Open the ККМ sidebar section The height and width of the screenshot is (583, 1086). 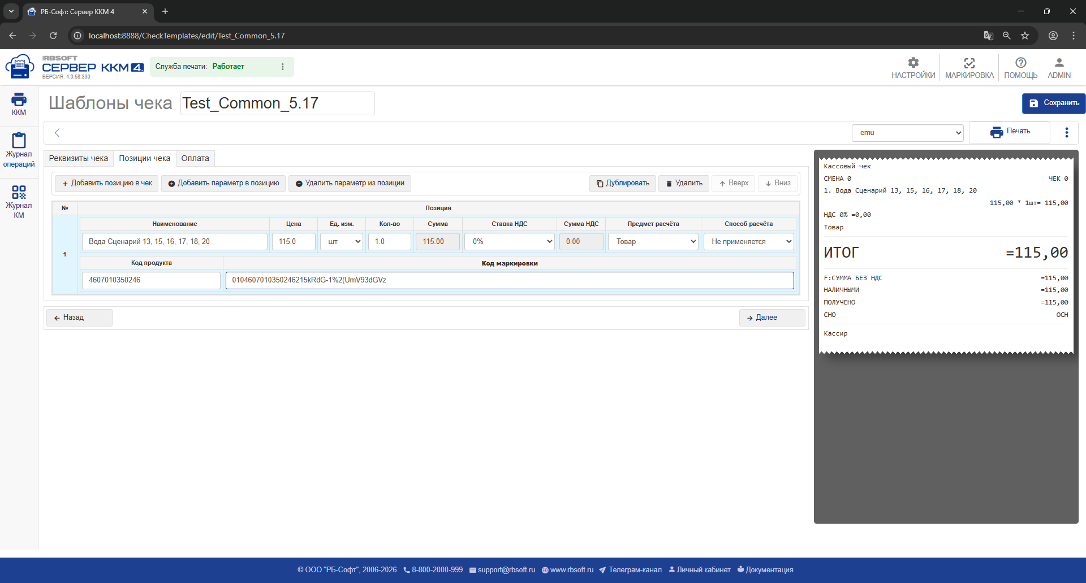(x=19, y=105)
